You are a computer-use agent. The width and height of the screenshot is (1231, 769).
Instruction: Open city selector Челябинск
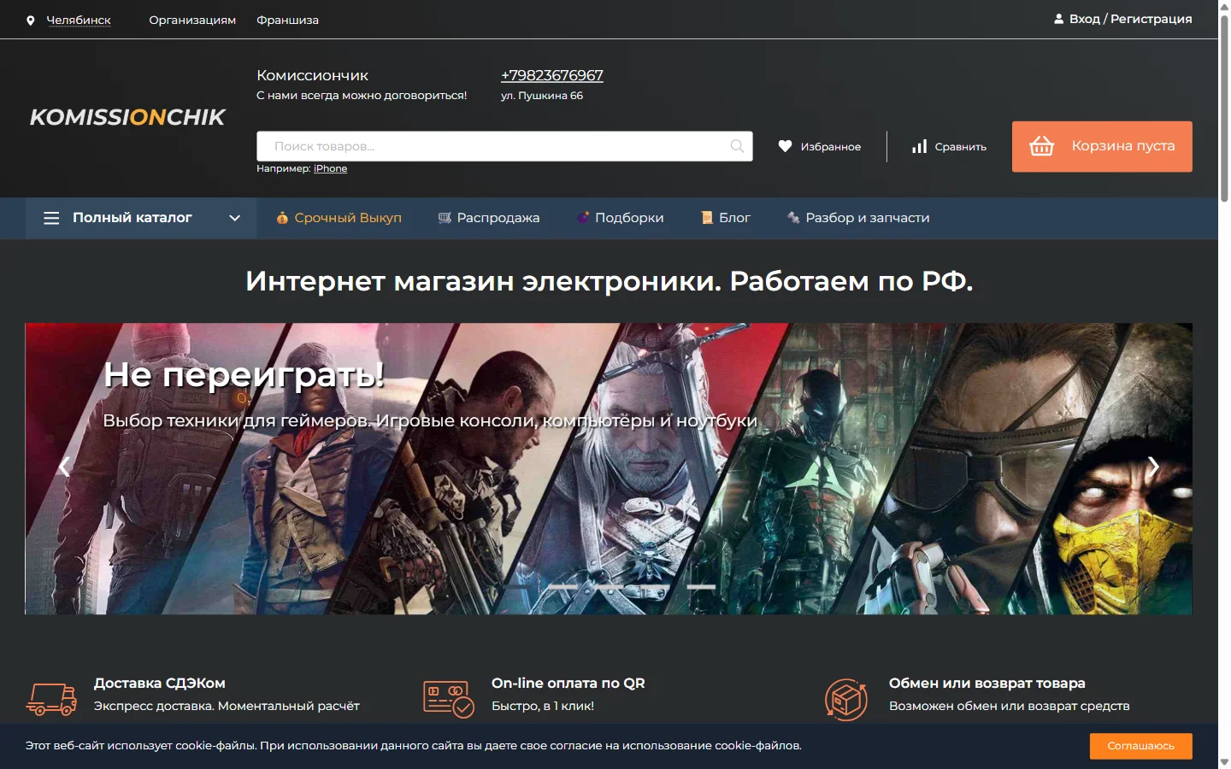point(79,20)
